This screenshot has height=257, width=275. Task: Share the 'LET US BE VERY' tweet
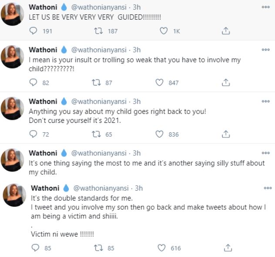[226, 31]
